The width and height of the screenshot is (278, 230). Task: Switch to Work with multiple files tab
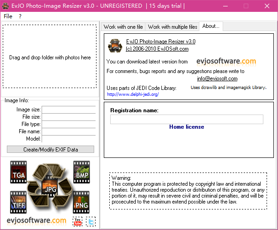(x=172, y=27)
